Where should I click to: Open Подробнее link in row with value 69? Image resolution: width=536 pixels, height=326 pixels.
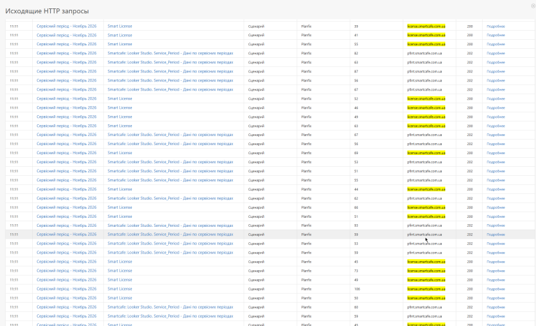pos(496,153)
